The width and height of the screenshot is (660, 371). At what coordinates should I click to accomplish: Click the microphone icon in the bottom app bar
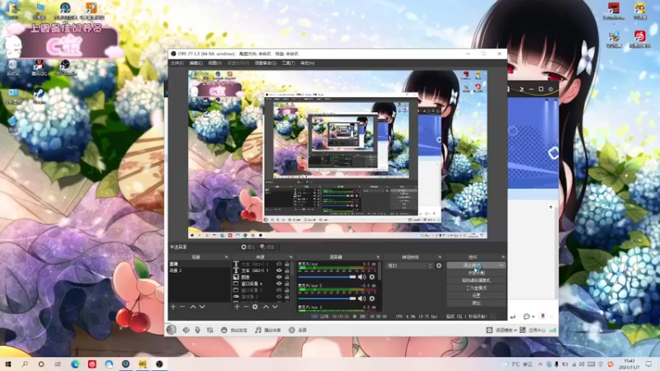pos(197,331)
